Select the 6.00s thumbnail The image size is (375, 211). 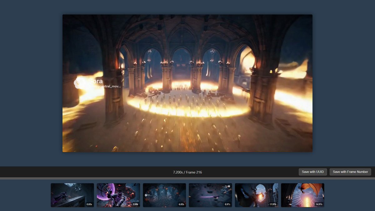164,194
